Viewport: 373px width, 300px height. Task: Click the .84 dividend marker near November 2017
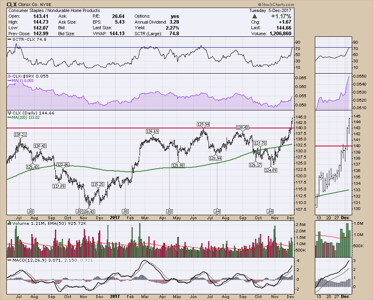[270, 211]
